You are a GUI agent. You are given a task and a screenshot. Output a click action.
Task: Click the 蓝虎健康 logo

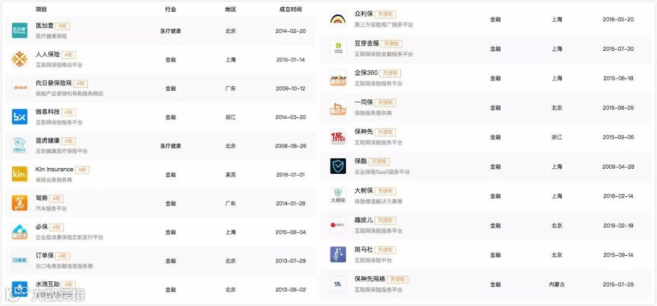coord(20,146)
